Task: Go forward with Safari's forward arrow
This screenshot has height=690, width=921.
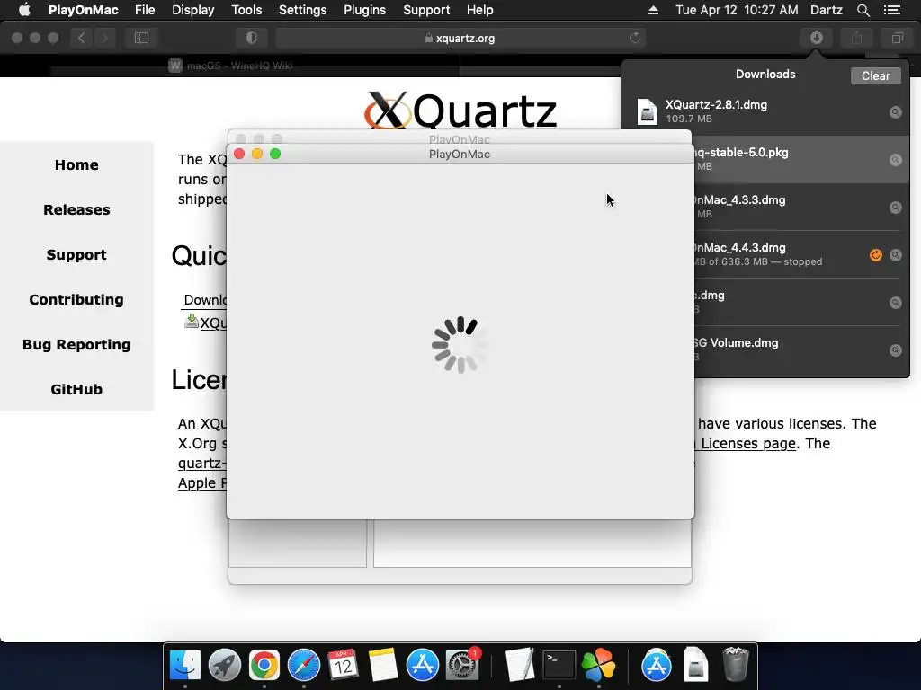Action: point(104,38)
